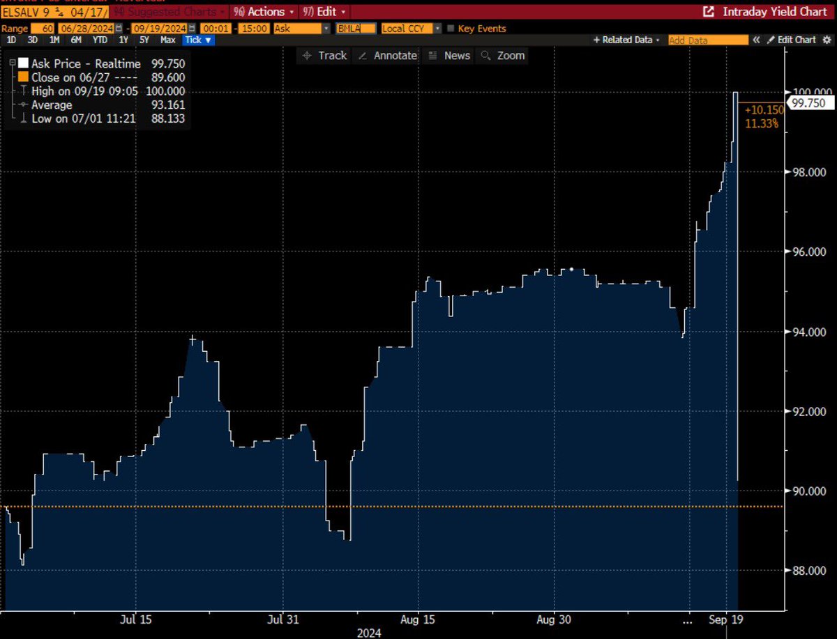Select the 1D range tab
The width and height of the screenshot is (837, 639).
point(11,40)
